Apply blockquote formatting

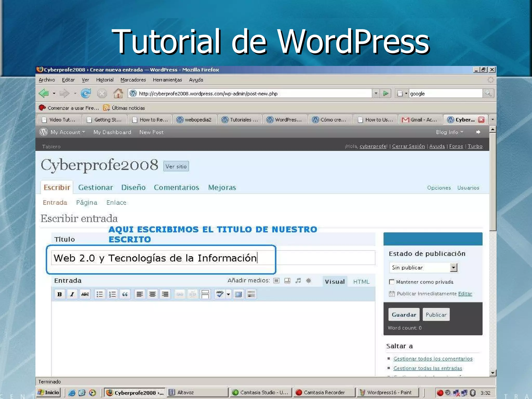click(x=125, y=294)
